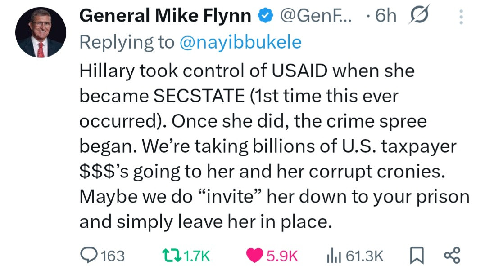Toggle the pink heart like icon
Viewport: 485px width, 274px height.
click(x=255, y=256)
